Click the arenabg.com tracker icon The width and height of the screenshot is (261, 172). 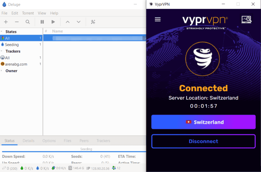click(2, 64)
